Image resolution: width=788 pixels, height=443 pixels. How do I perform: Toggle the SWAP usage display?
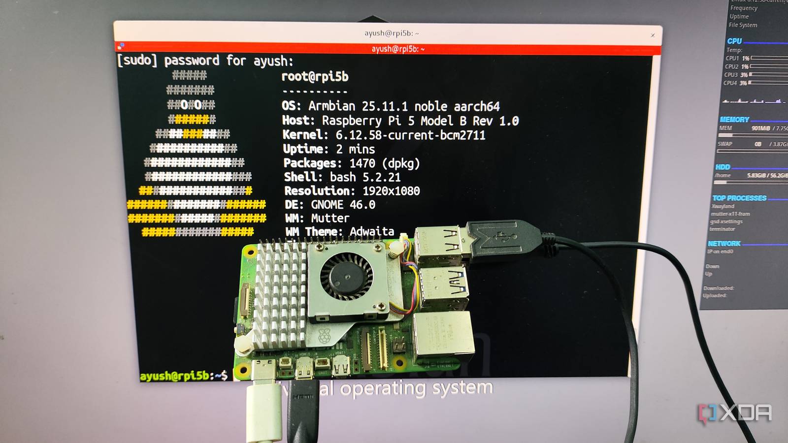[x=734, y=145]
